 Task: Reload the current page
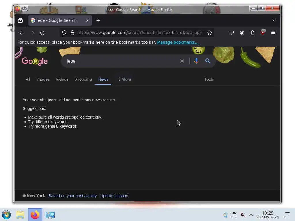click(x=42, y=33)
